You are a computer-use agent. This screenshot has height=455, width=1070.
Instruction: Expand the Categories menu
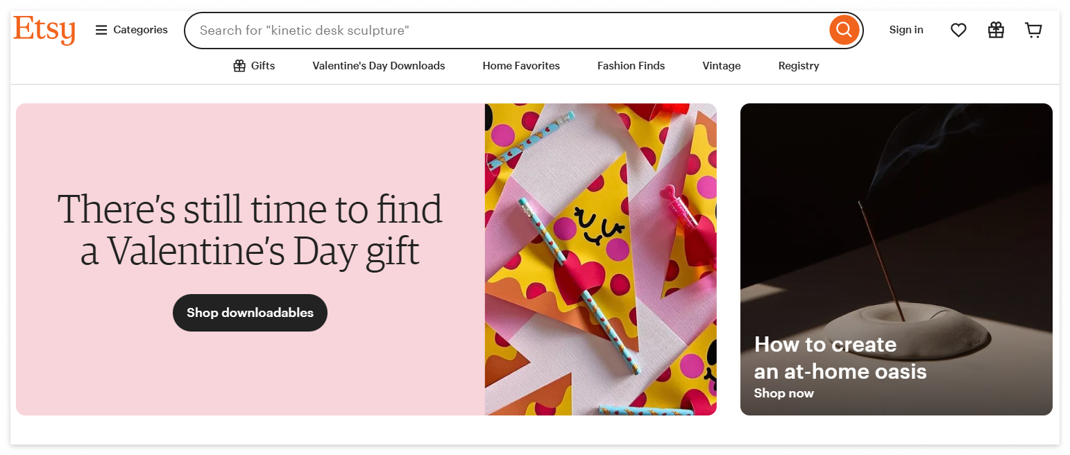[x=132, y=30]
